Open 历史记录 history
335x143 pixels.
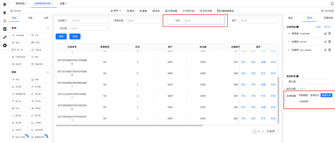[x=206, y=11]
